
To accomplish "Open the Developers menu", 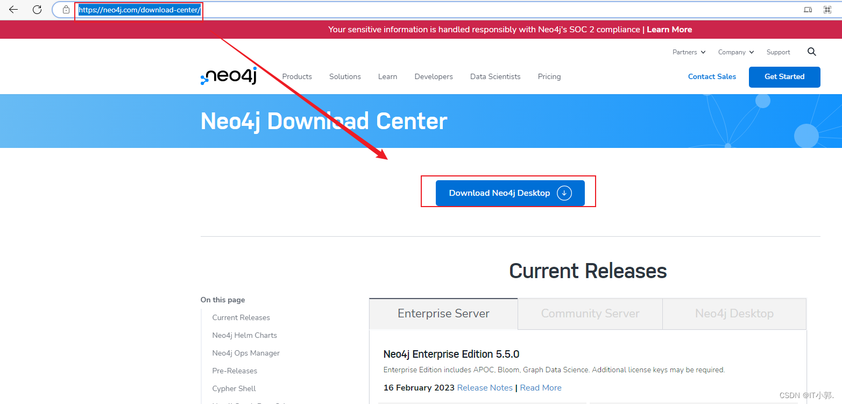I will (434, 76).
